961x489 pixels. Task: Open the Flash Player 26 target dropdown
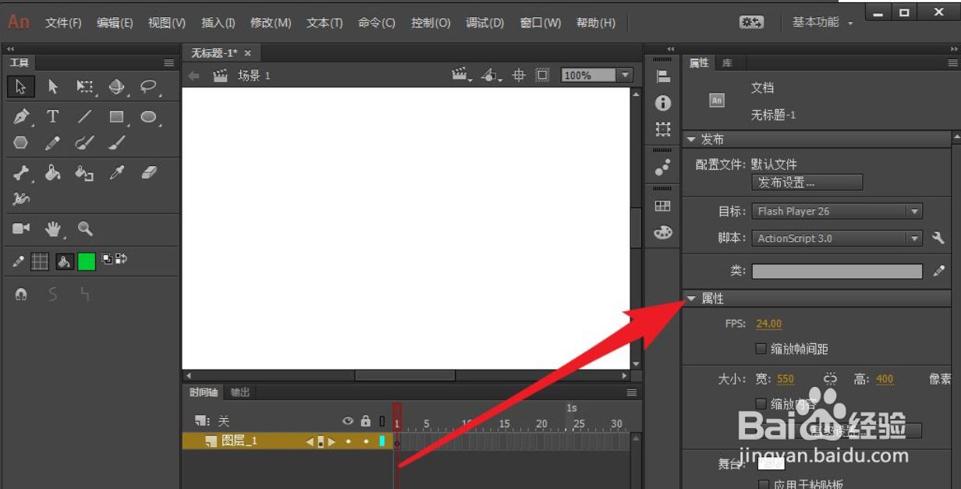point(915,211)
